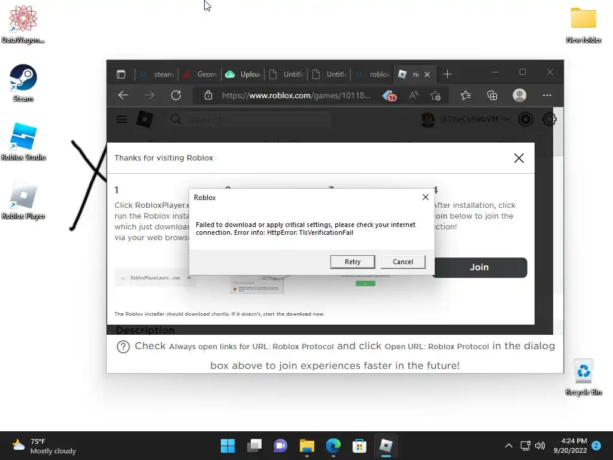This screenshot has width=613, height=460.
Task: Switch to the Geom browser tab
Action: [x=200, y=74]
